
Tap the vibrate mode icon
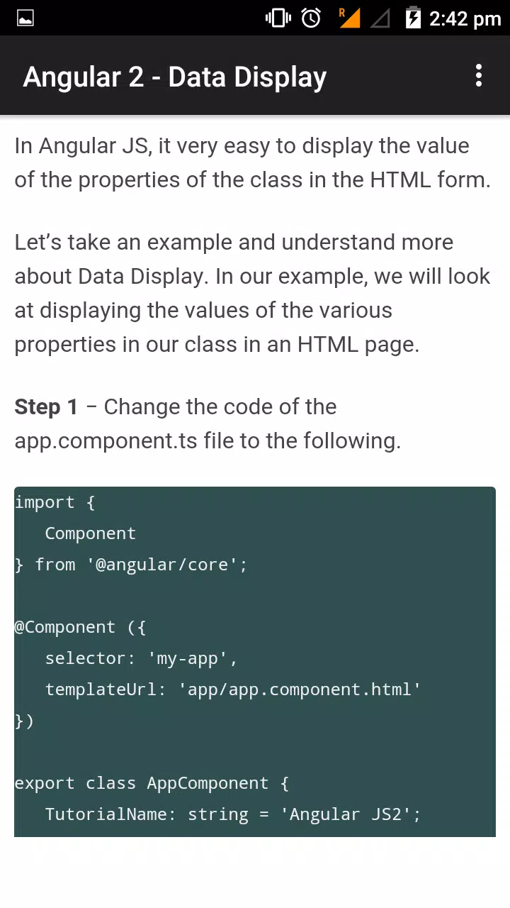[278, 18]
